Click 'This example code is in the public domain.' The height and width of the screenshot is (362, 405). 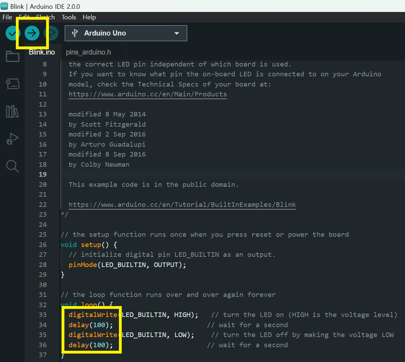click(x=153, y=185)
